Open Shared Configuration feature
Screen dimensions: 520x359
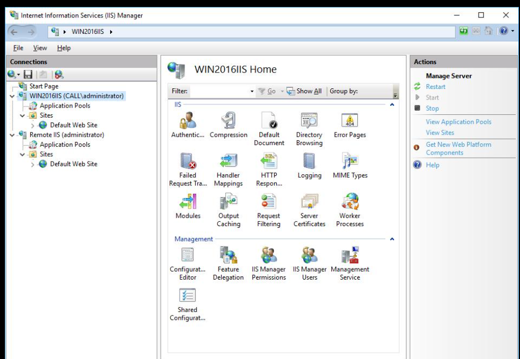coord(187,304)
